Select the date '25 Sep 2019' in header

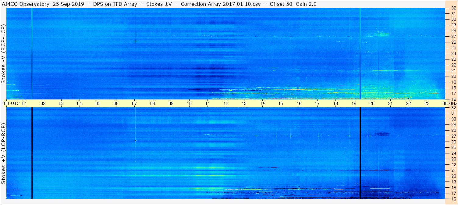tap(68, 4)
